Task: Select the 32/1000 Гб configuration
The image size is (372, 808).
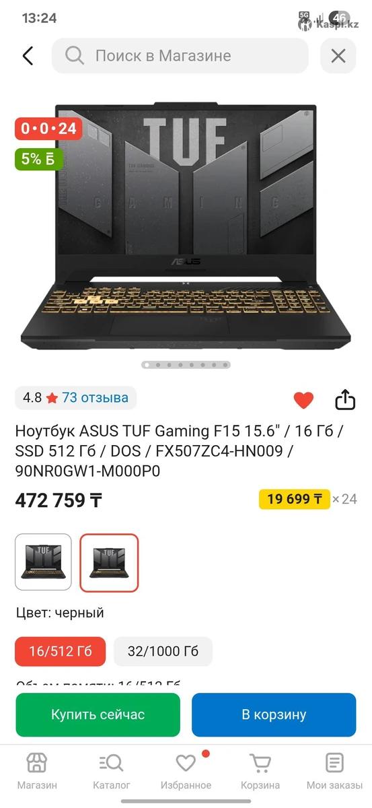Action: (x=163, y=652)
